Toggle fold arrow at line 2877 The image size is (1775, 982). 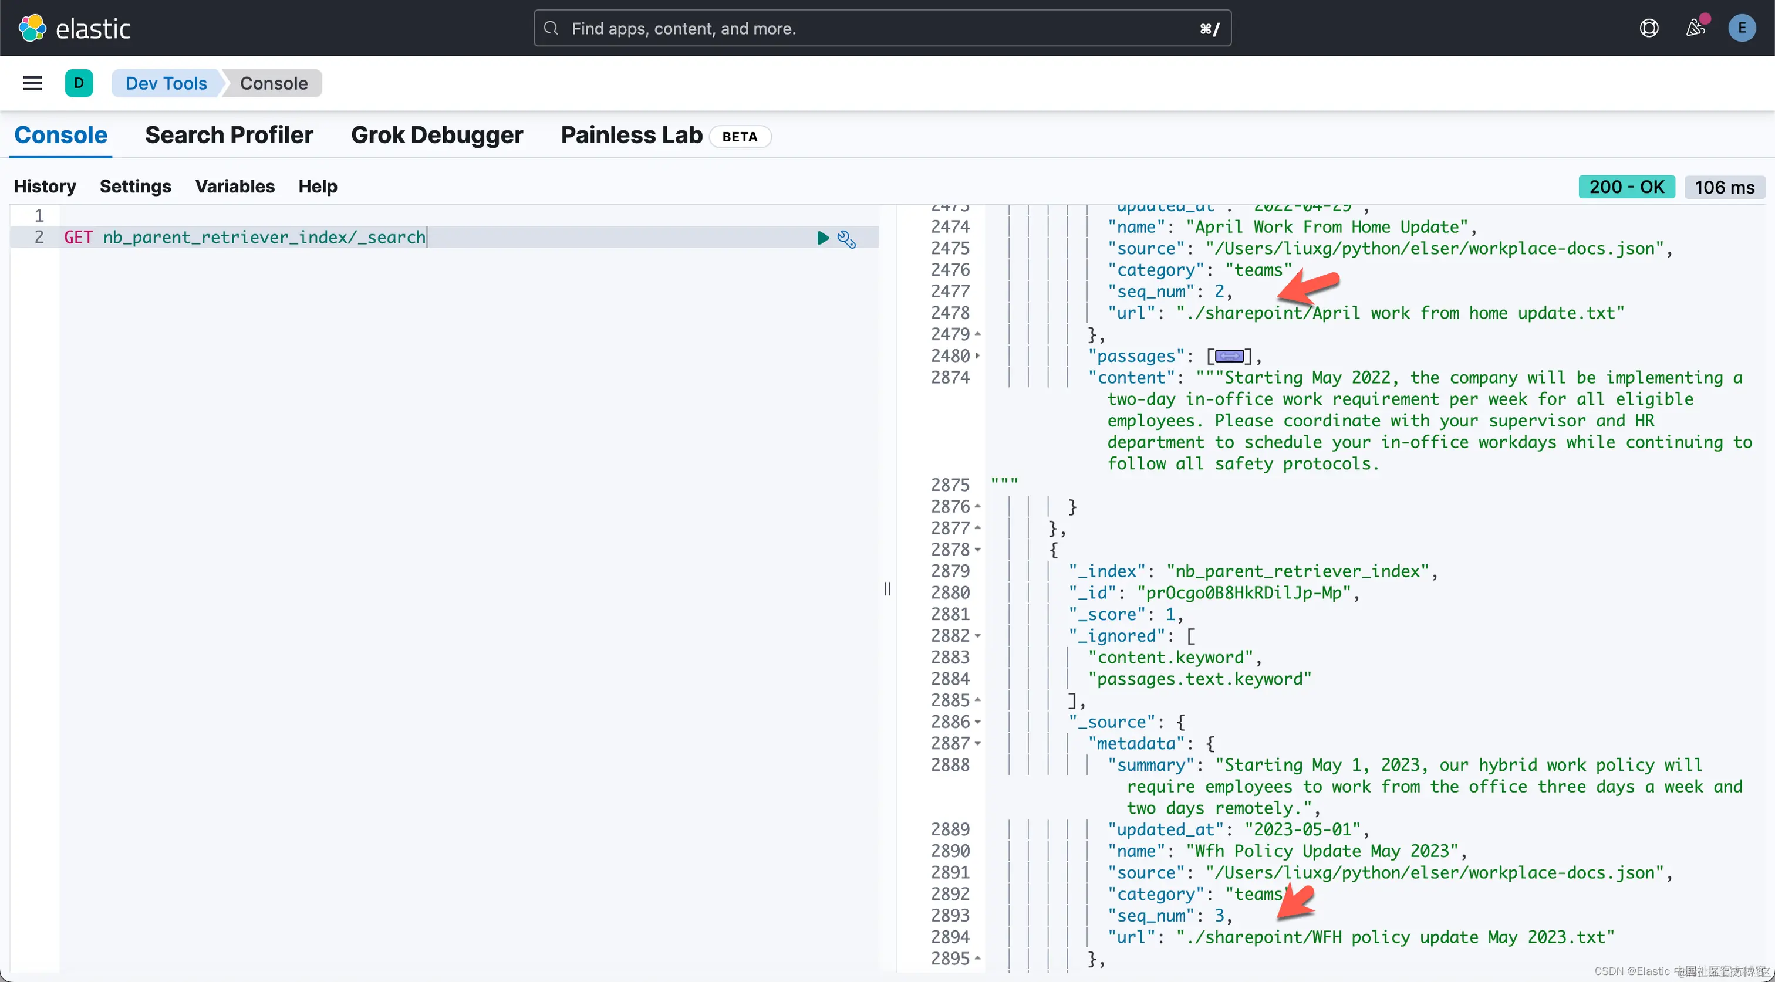pyautogui.click(x=977, y=528)
